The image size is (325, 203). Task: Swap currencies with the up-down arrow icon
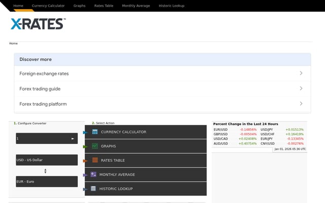45,171
